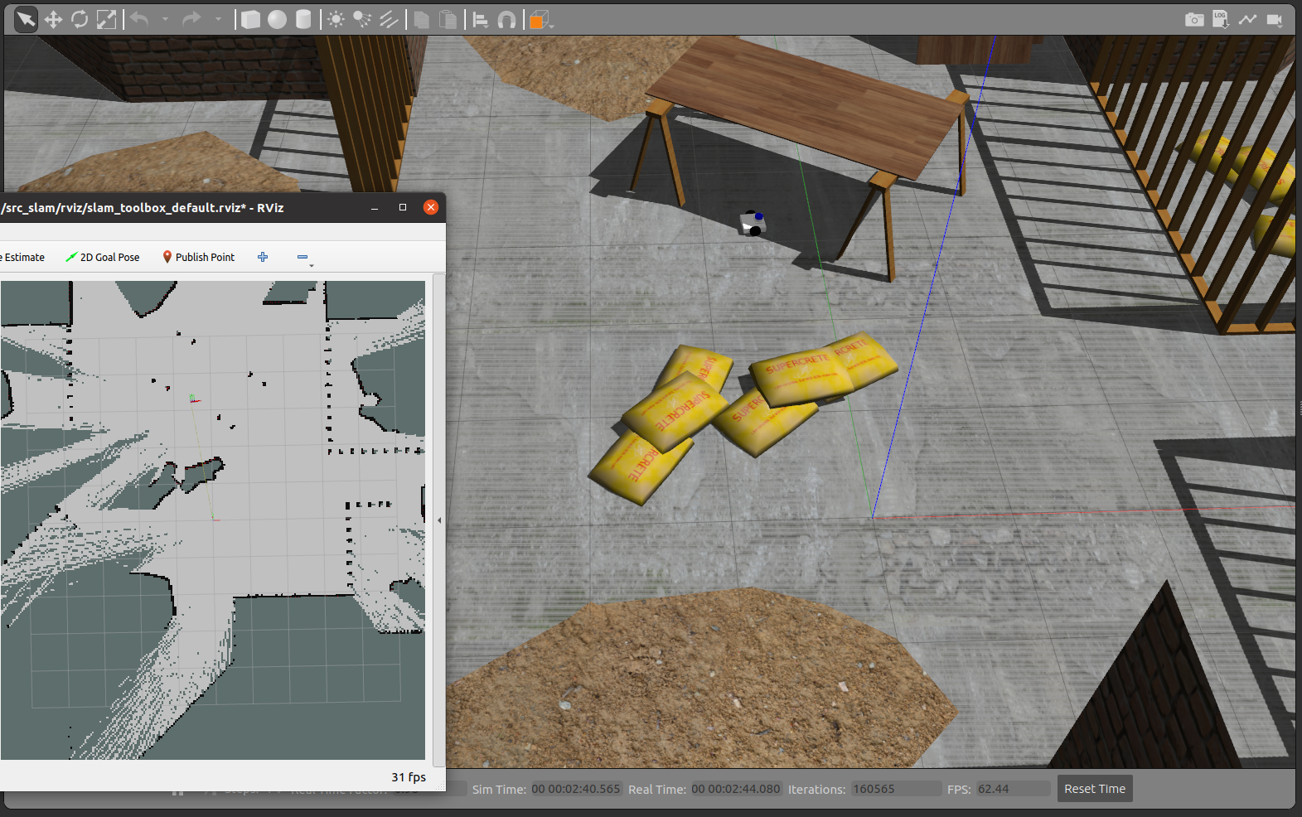Minimize the RViz window
The image size is (1302, 817).
point(375,208)
